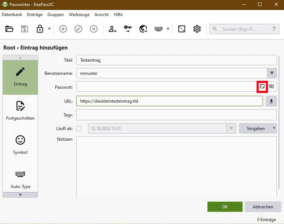Click the copy username toolbar icon
Image resolution: width=284 pixels, height=224 pixels.
113,29
